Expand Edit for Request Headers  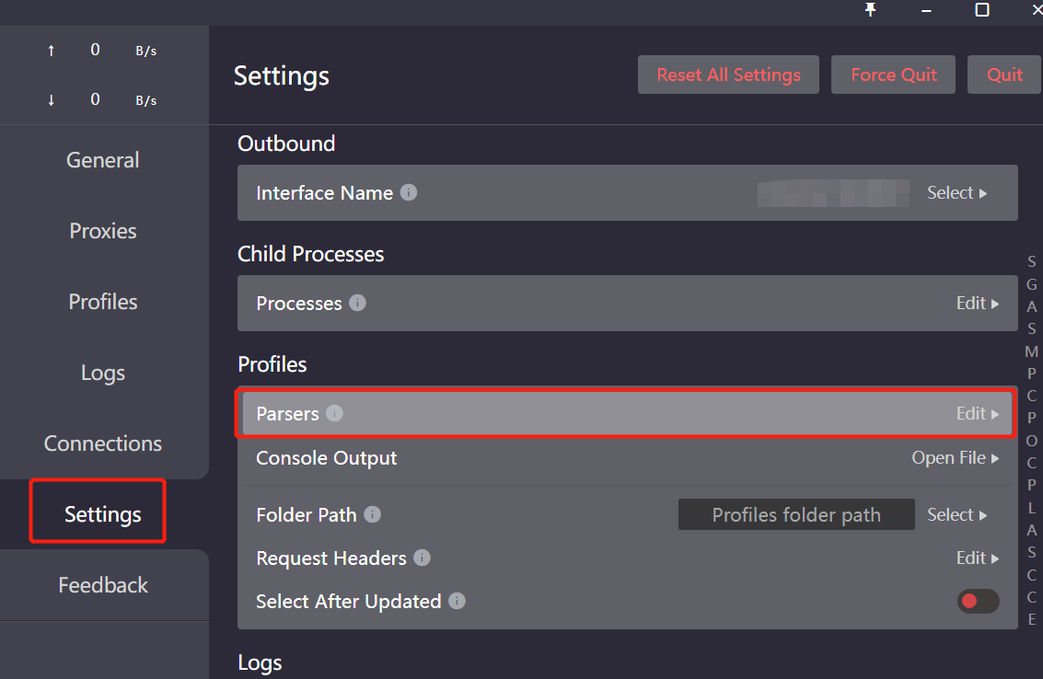pyautogui.click(x=977, y=558)
